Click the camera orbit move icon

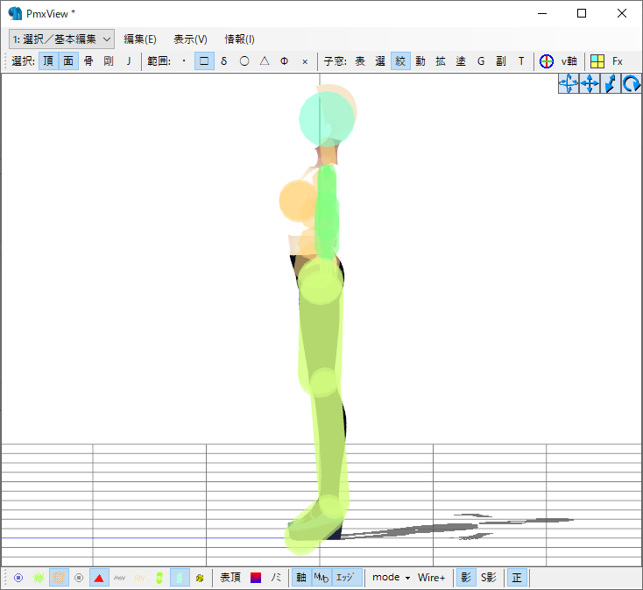point(569,83)
